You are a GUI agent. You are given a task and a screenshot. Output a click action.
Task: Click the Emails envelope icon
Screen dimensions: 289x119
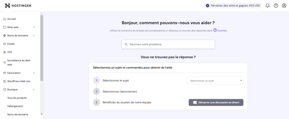click(x=5, y=44)
